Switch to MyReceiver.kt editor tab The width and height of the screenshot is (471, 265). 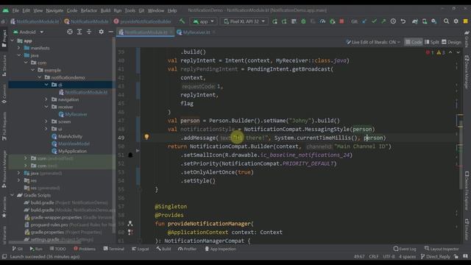coord(196,32)
